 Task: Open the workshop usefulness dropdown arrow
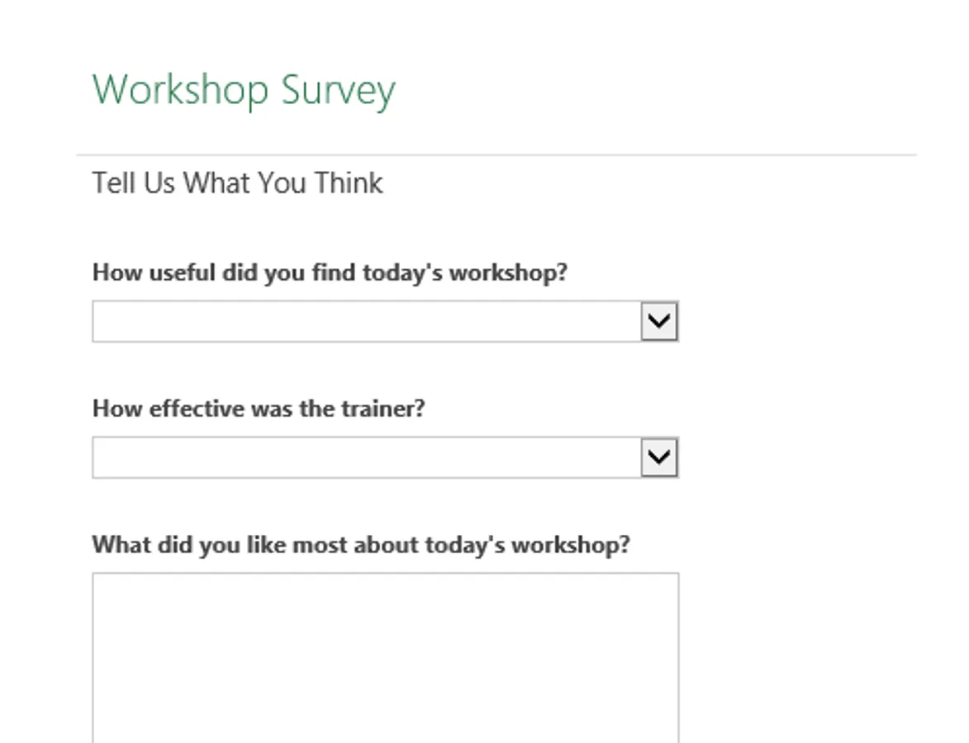pos(659,321)
